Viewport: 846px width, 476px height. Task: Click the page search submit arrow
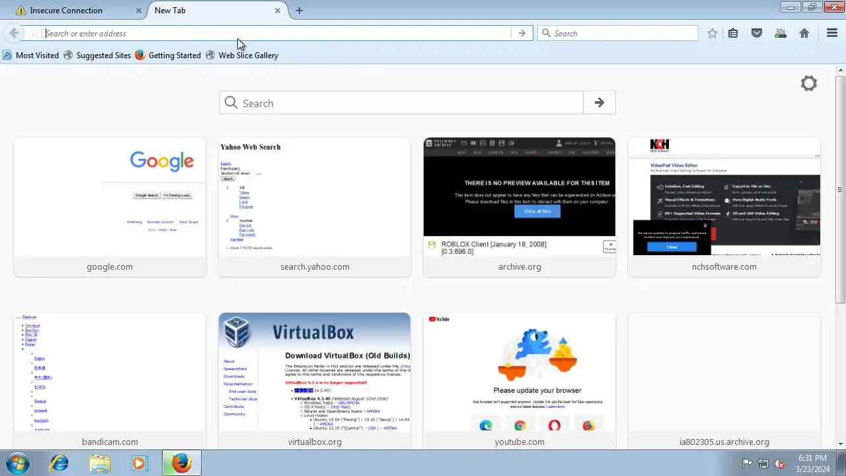(599, 102)
